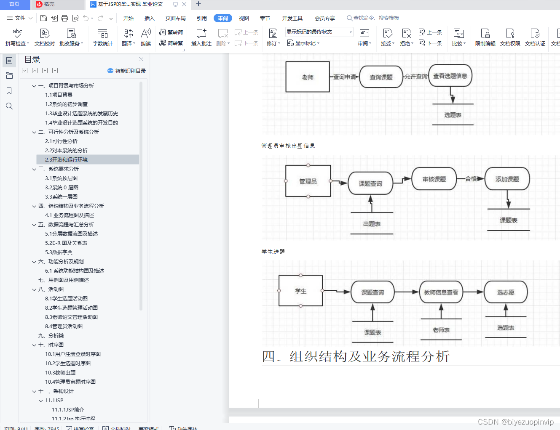
Task: Click the save icon in quick toolbar
Action: tap(43, 18)
